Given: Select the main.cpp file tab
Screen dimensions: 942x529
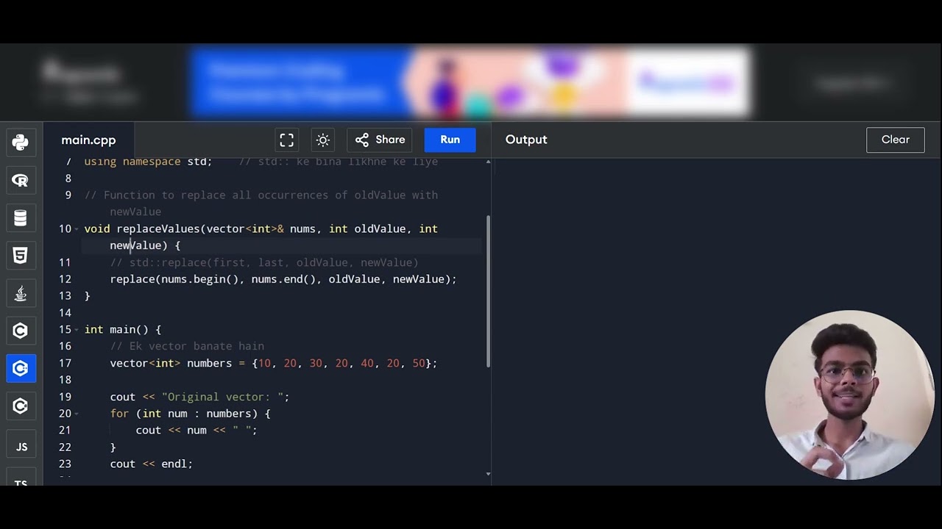Looking at the screenshot, I should pos(88,140).
